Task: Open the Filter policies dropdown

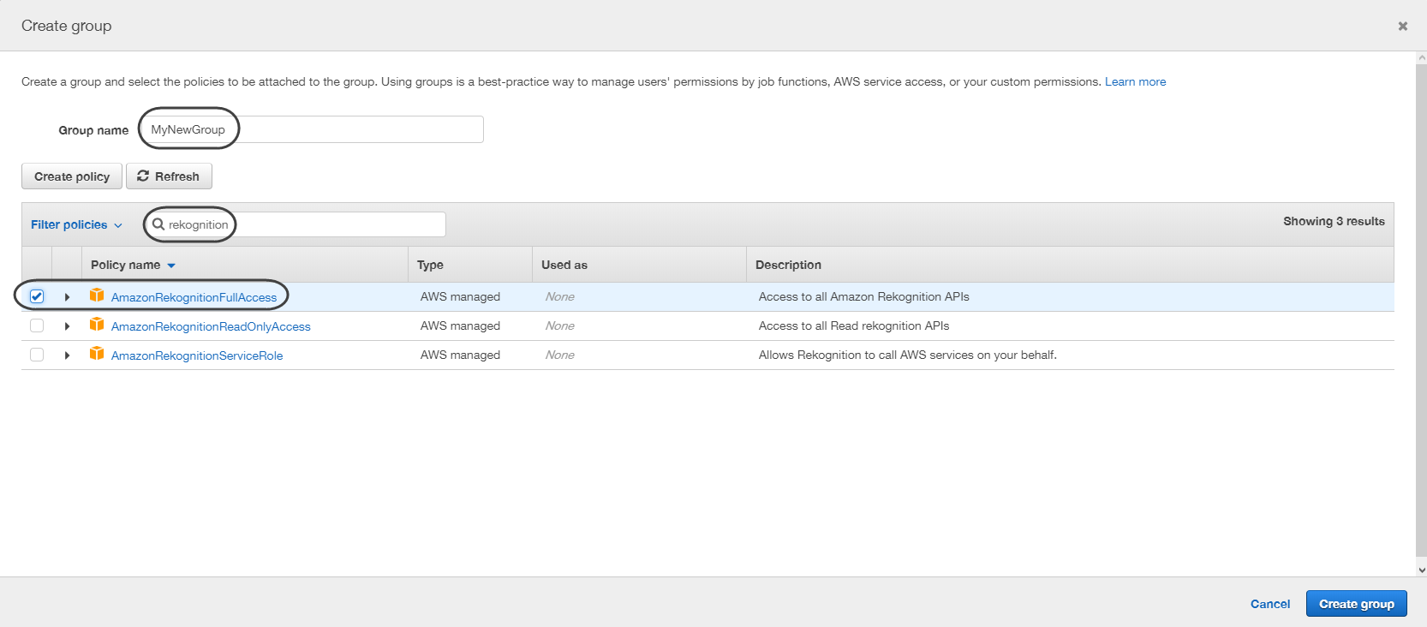Action: tap(76, 224)
